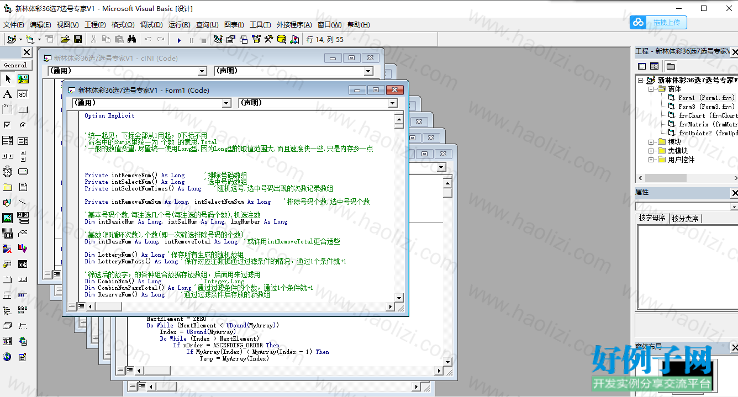Select the TextBox (abl) control in toolbox

[23, 94]
